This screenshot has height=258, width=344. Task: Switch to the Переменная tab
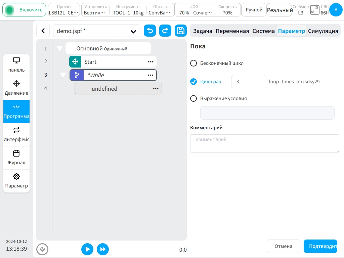tap(232, 31)
